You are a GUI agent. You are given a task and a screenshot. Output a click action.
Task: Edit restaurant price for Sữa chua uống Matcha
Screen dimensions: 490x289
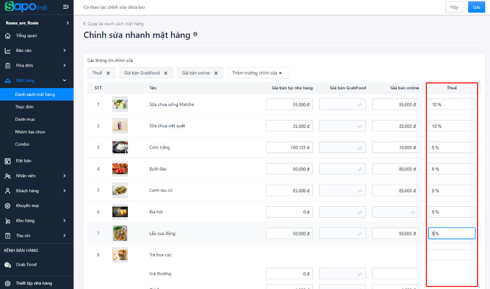289,105
